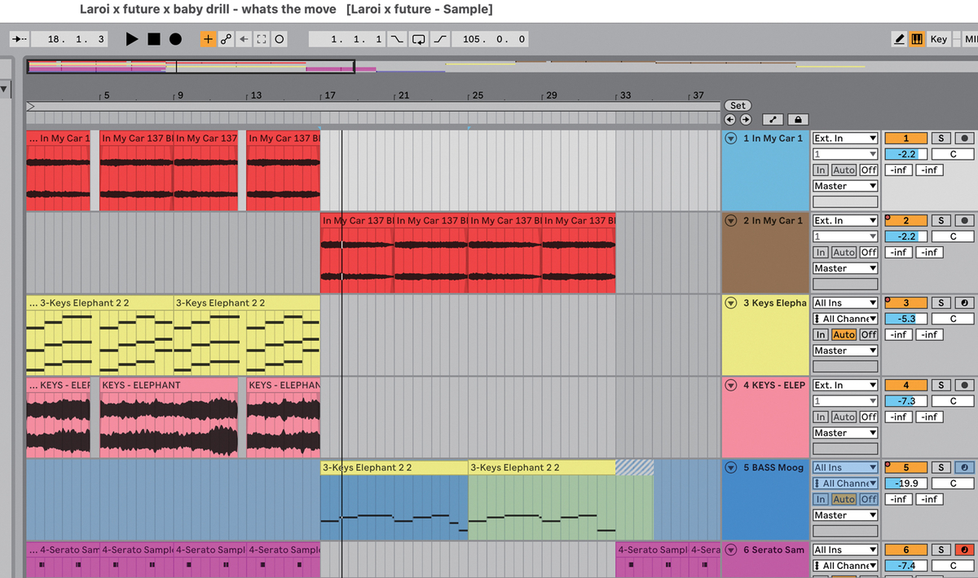Fold track 1 In My Car

click(x=731, y=139)
